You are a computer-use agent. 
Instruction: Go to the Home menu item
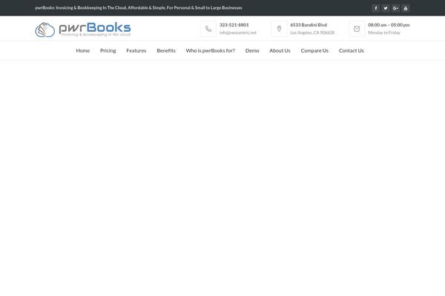pos(83,50)
